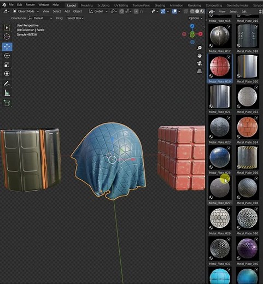Activate the Rotate tool
Screen dimensions: 263x284
(x=7, y=56)
